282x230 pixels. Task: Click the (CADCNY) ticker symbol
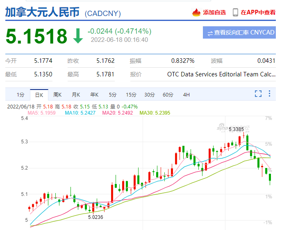(103, 14)
